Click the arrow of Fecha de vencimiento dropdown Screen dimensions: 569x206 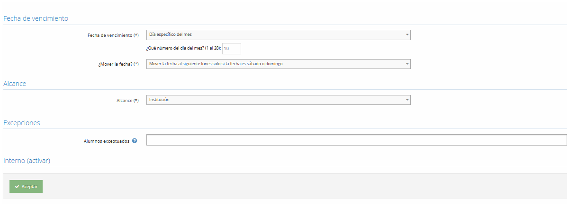pos(407,35)
